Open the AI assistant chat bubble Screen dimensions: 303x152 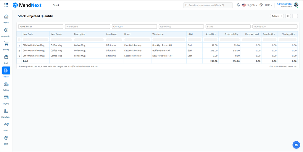(296, 145)
